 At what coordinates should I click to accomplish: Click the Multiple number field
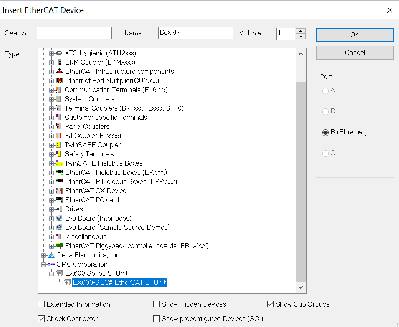coord(286,33)
